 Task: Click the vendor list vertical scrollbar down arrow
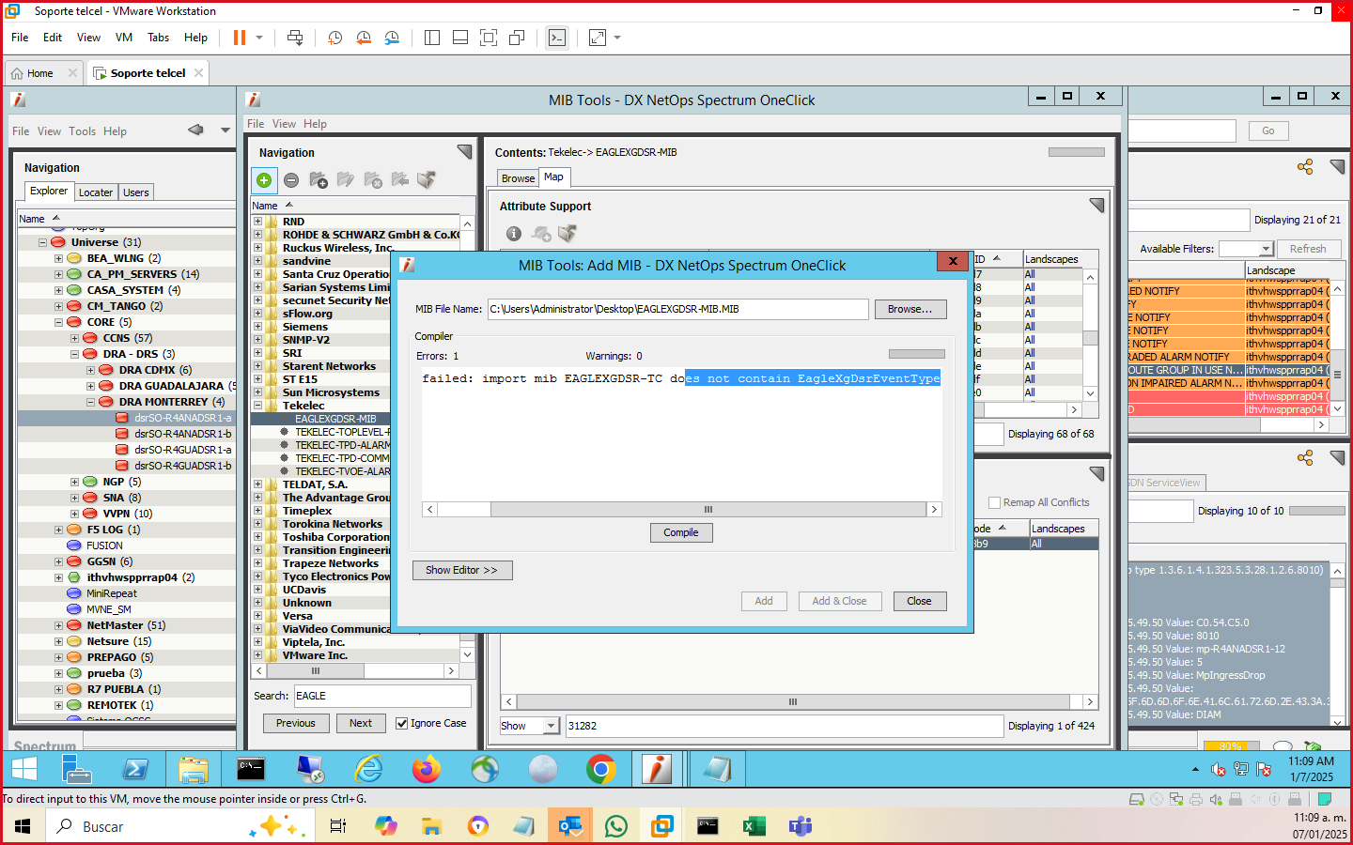467,654
